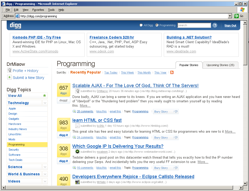Click green asterisk icon beside View All
This screenshot has height=191, width=249.
tap(45, 96)
